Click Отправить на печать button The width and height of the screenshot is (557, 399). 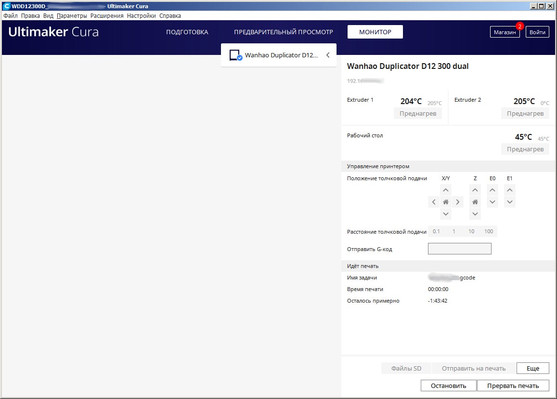[474, 369]
